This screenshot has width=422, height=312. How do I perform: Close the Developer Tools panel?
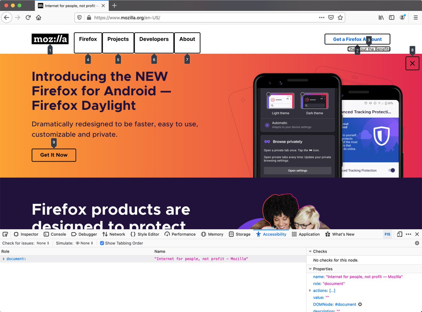[x=417, y=234]
